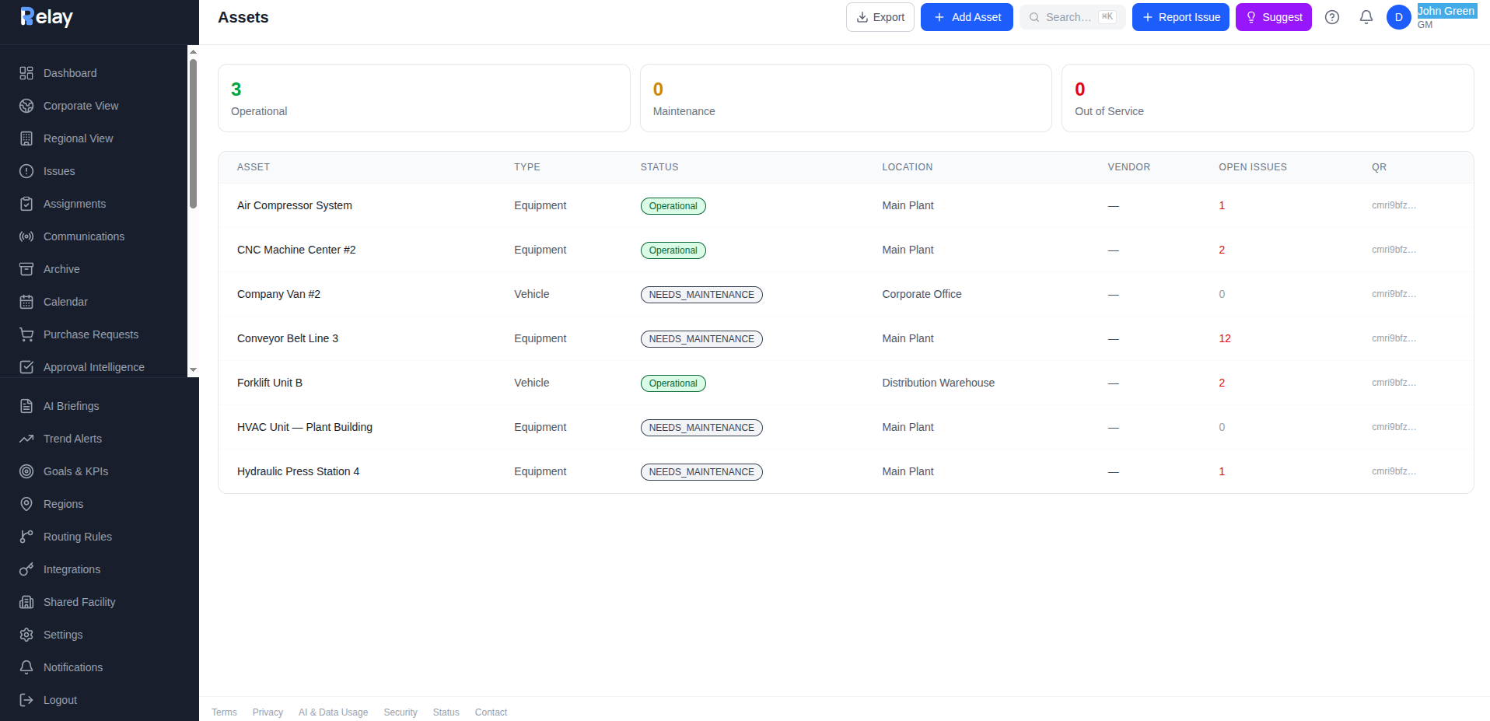Focus the Search input field

point(1072,17)
